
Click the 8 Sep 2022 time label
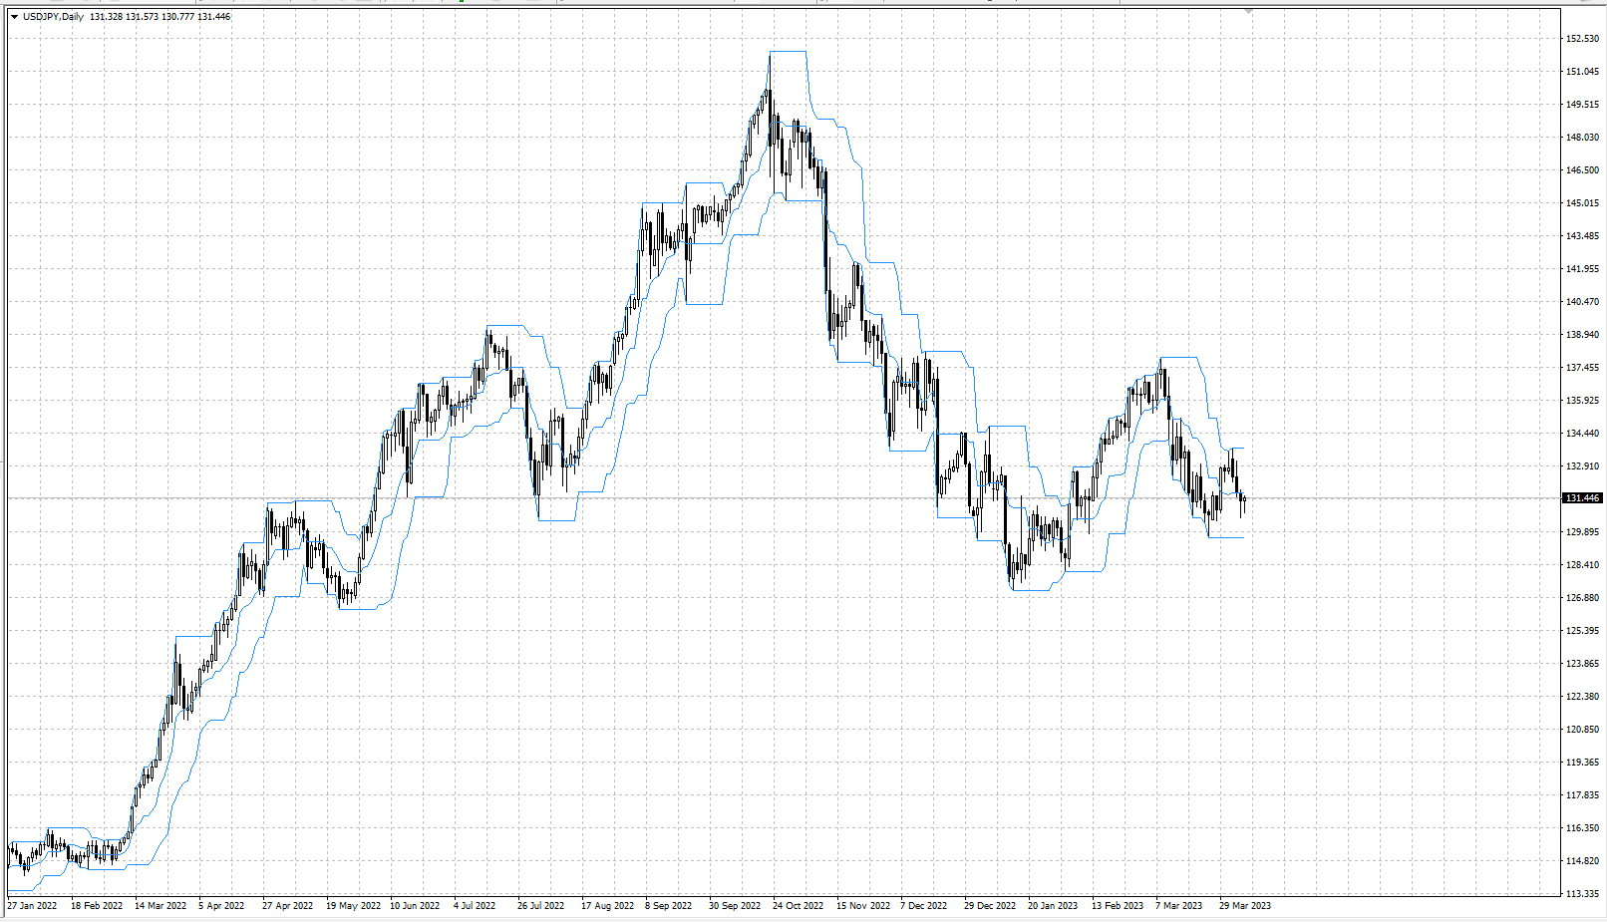point(668,906)
